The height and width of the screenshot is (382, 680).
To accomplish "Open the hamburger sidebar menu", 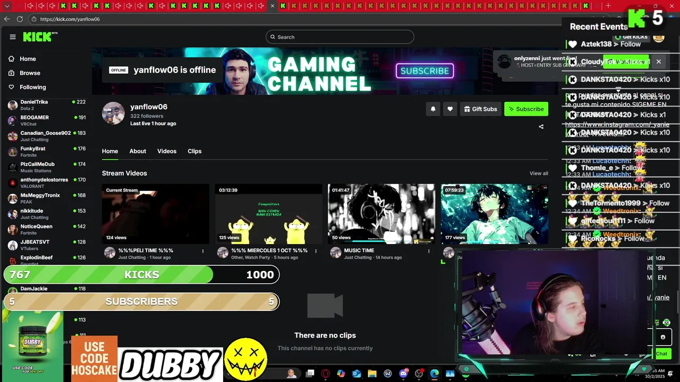I will click(x=13, y=37).
